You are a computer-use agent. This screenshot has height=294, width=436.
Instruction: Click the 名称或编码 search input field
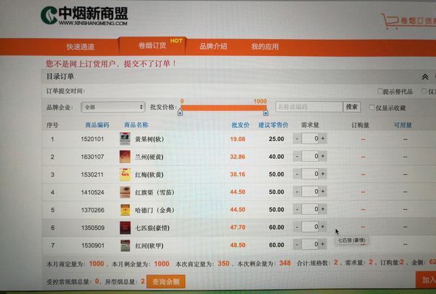[x=309, y=107]
